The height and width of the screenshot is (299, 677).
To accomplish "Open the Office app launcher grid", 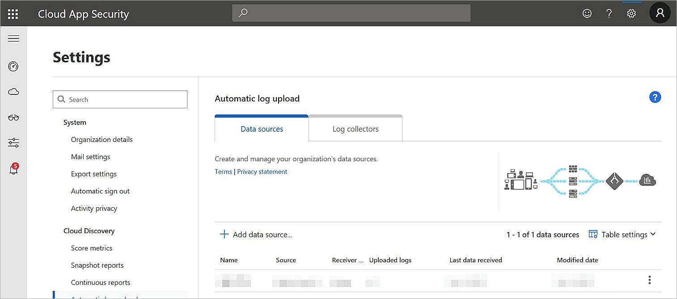I will (13, 13).
